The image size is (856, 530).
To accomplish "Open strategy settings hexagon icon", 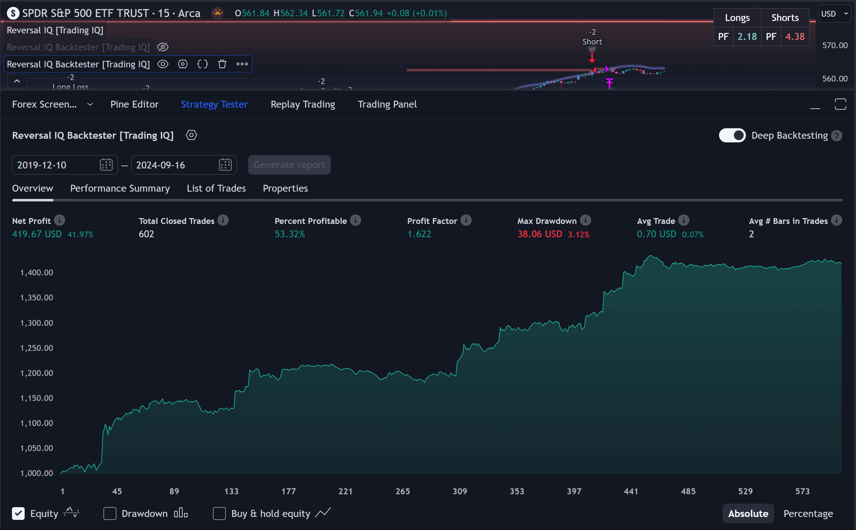I will coord(191,135).
